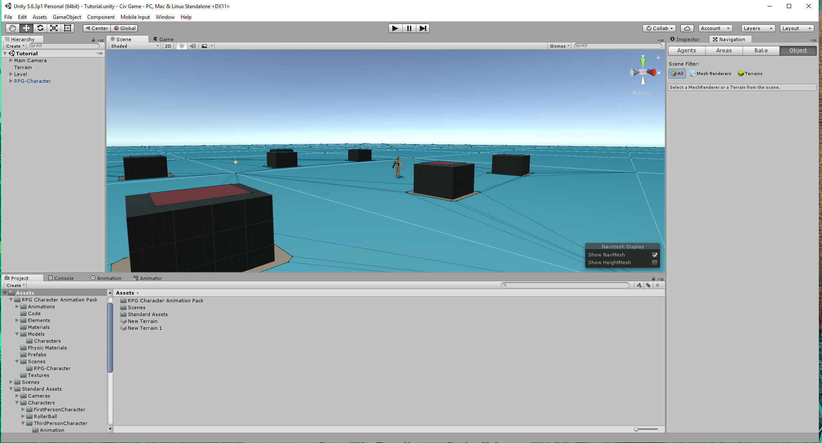822x443 pixels.
Task: Mute scene audio via the speaker icon
Action: click(x=193, y=46)
